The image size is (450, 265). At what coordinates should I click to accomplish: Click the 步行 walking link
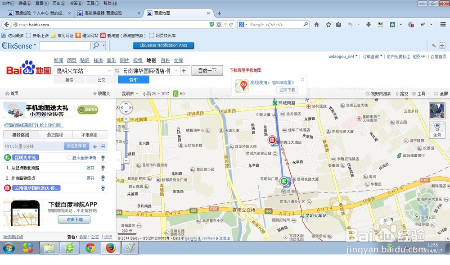[x=108, y=237]
